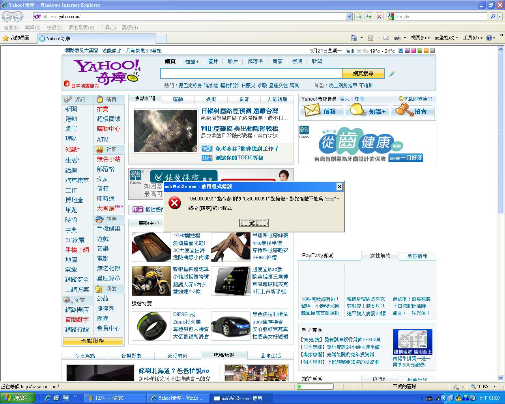Click the system tray clock 上午 01:00
505x404 pixels.
coord(489,398)
